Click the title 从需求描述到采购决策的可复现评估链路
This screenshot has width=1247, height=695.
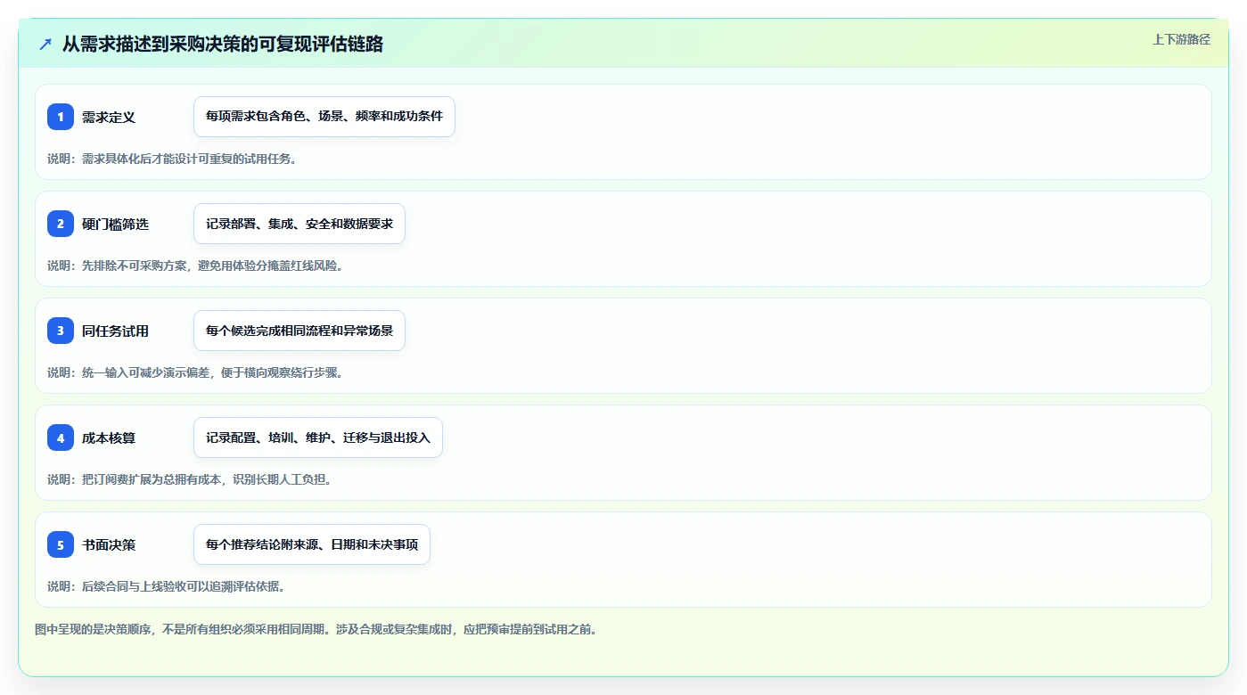click(223, 44)
